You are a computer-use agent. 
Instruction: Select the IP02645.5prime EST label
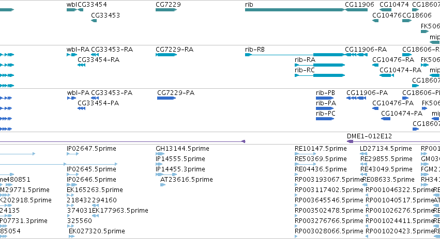92,169
